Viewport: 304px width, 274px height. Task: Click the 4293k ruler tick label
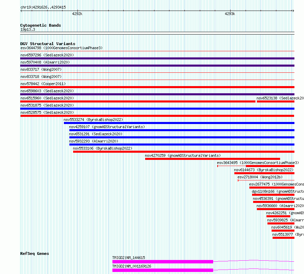click(230, 14)
